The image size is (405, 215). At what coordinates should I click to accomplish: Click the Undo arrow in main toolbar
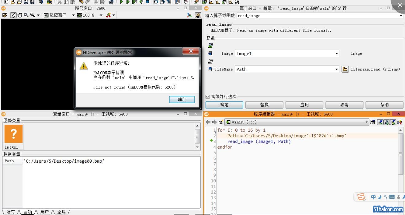(81, 2)
